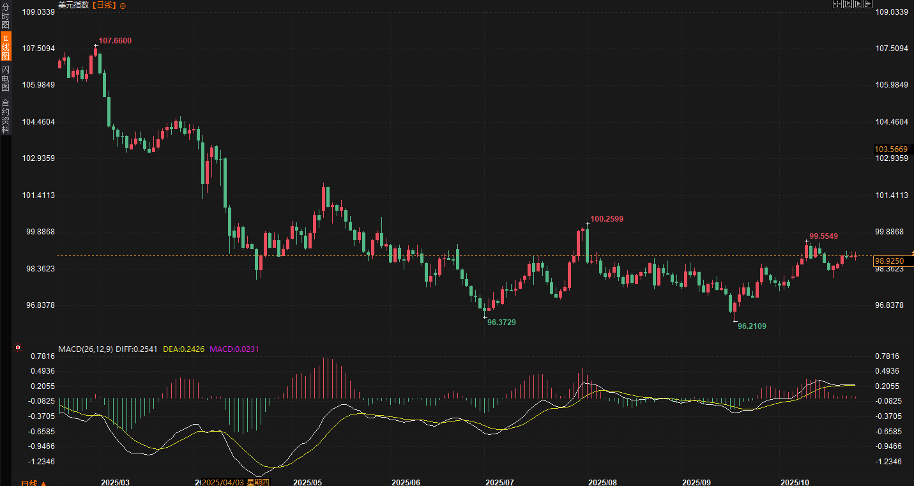Click the 美元指数 instrument title

click(73, 5)
